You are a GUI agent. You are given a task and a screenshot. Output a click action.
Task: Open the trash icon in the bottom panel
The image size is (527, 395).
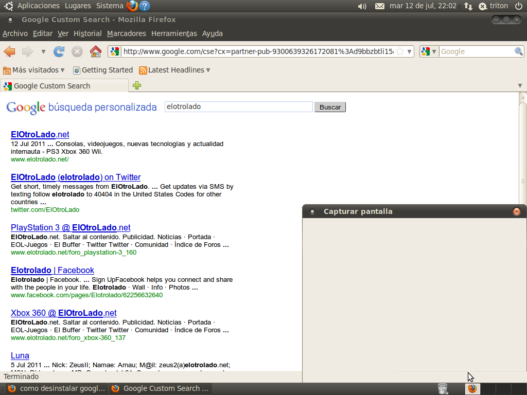443,388
